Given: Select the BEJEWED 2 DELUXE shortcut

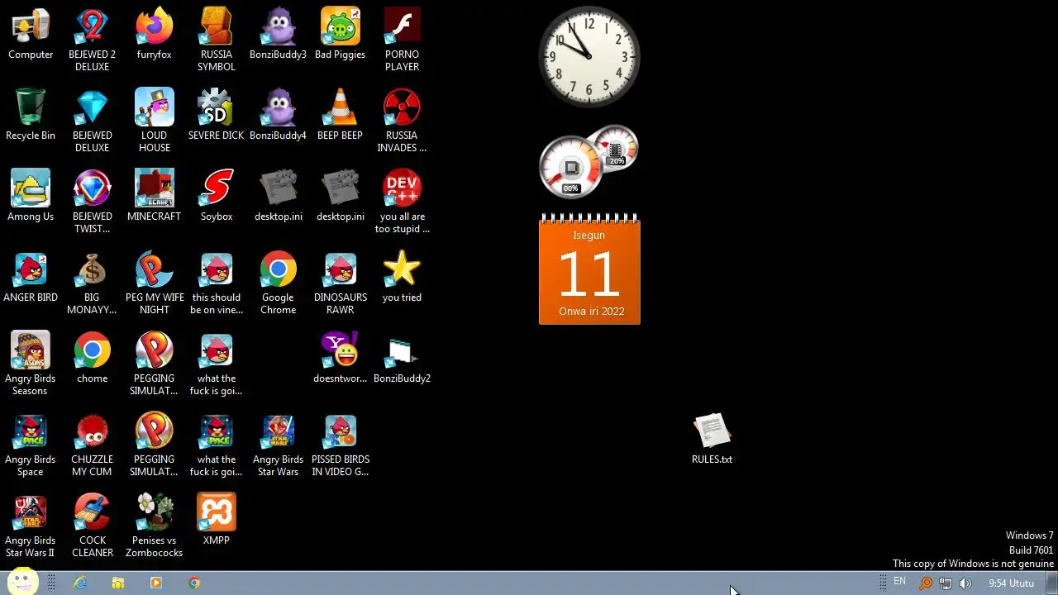Looking at the screenshot, I should (93, 40).
